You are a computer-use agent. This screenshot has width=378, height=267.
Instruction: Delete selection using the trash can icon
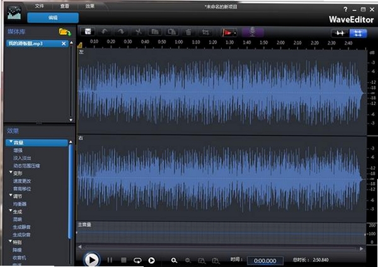pos(188,32)
